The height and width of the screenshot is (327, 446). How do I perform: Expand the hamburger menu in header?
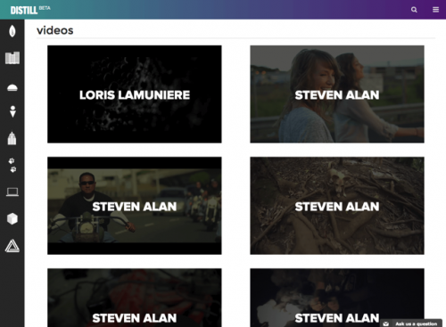point(435,10)
